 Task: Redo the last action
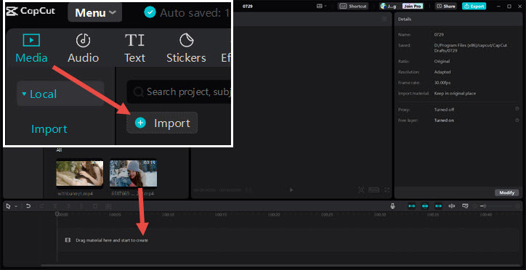[x=41, y=206]
